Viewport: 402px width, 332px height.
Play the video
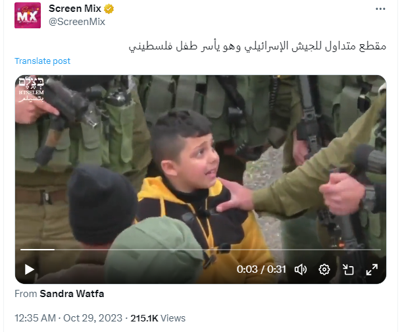29,269
